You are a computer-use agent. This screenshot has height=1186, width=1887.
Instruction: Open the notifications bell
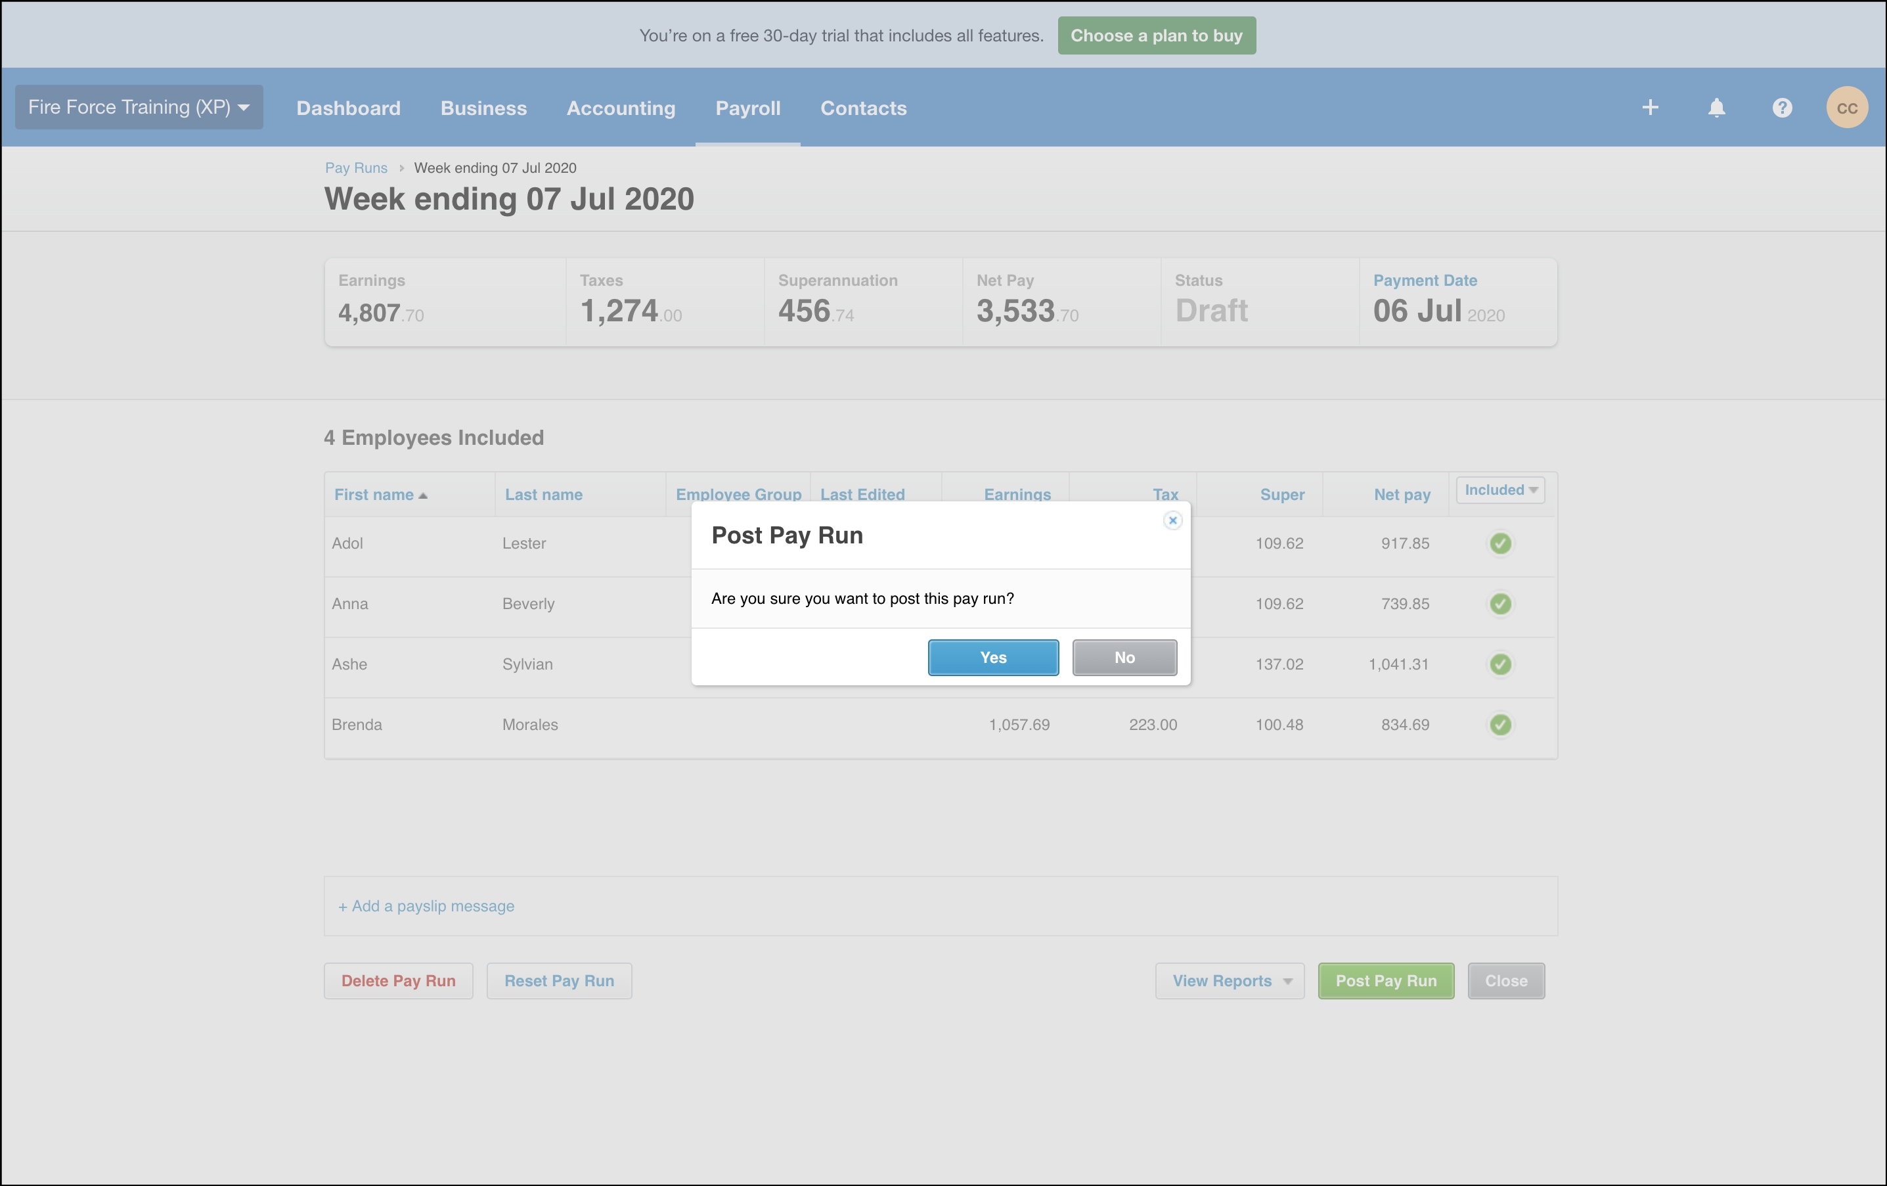pyautogui.click(x=1716, y=107)
